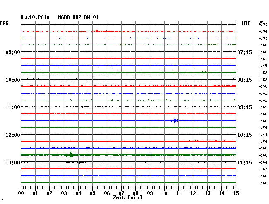Click the blue trace seismic event near minute 11
Screen dimensions: 269x204
pos(175,121)
